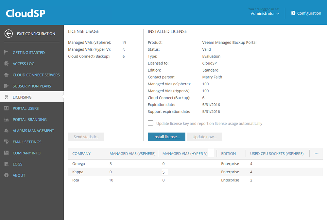The width and height of the screenshot is (327, 220).
Task: Click the Send statistics button
Action: click(x=86, y=137)
